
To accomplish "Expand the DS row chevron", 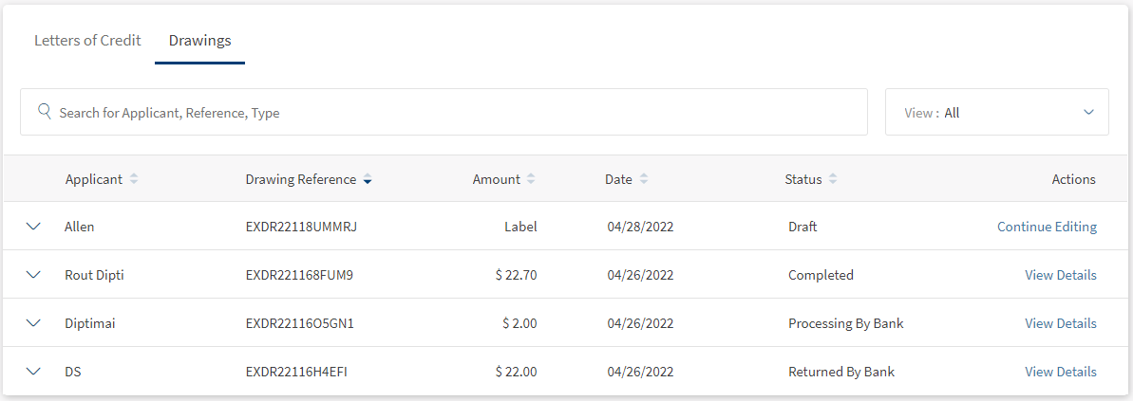I will (x=34, y=372).
